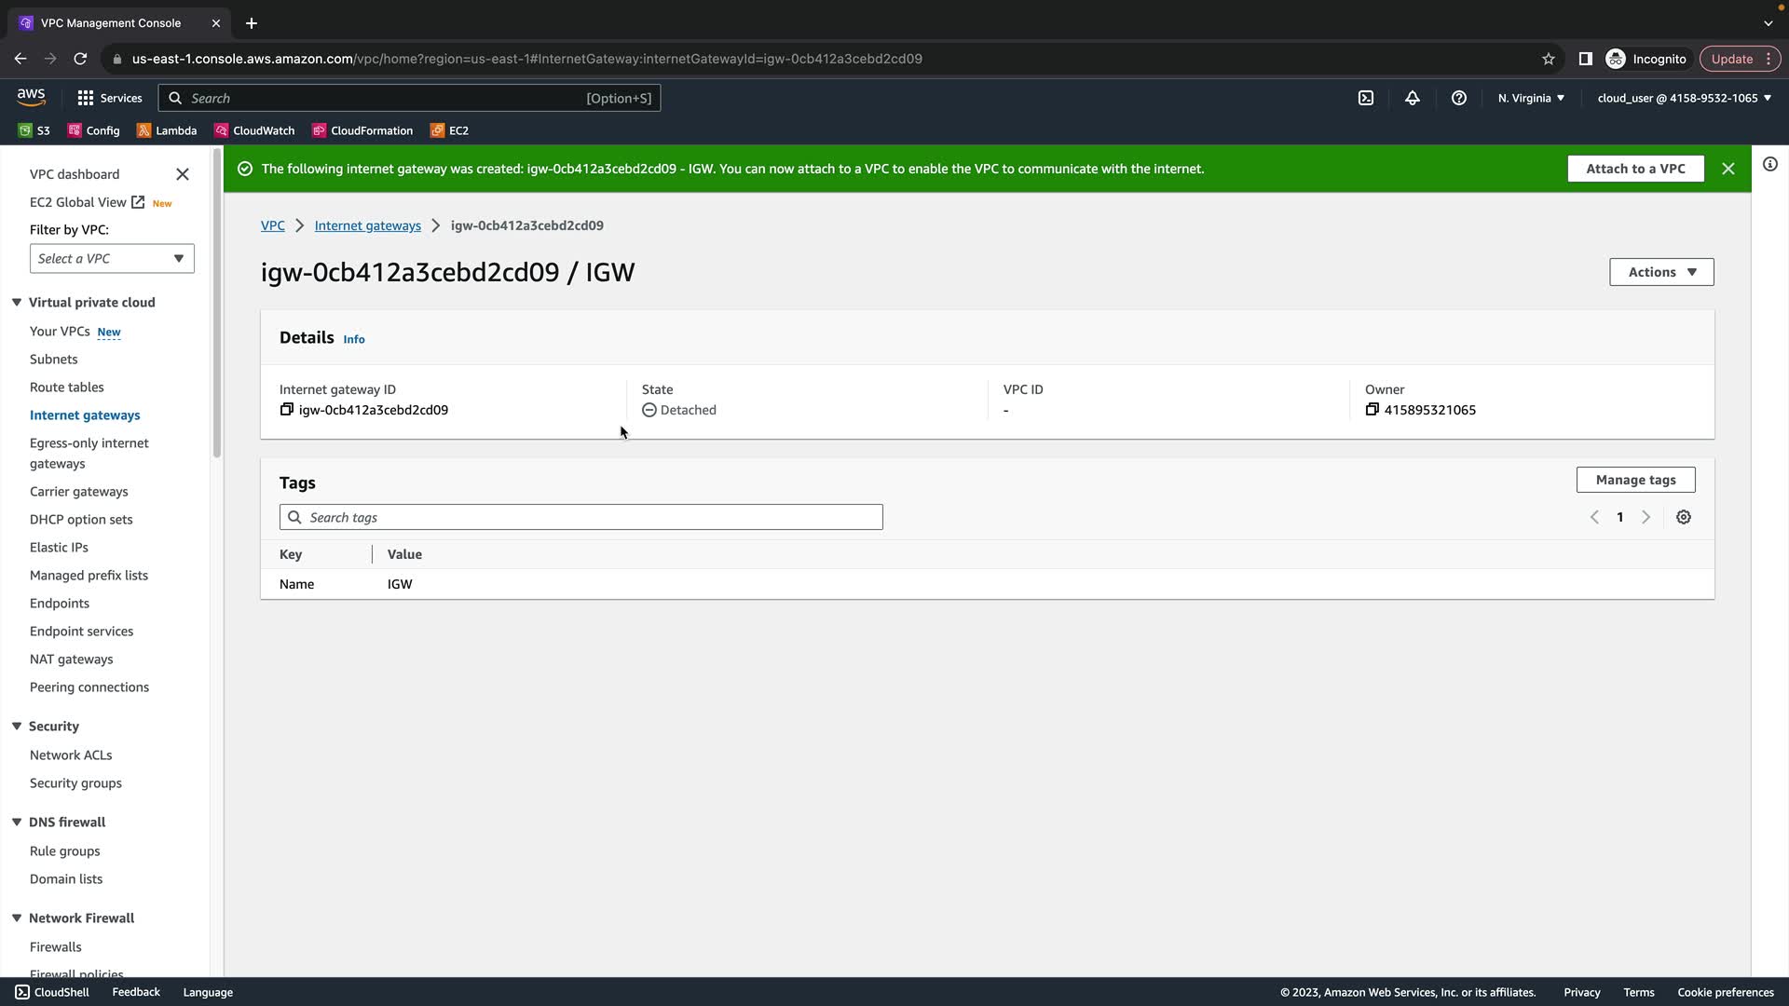Dismiss the green success banner
The height and width of the screenshot is (1006, 1789).
(1728, 169)
